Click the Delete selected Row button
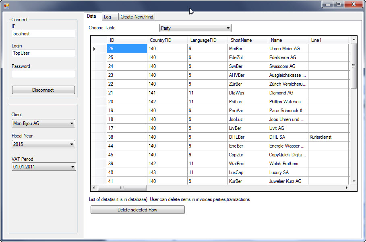 tap(137, 210)
